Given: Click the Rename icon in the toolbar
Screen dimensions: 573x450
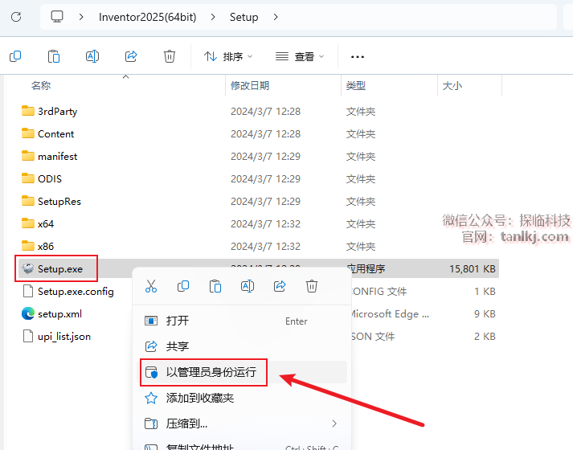Looking at the screenshot, I should [92, 56].
